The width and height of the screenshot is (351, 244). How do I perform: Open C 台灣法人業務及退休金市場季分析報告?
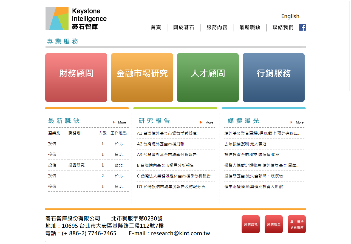coord(174,176)
